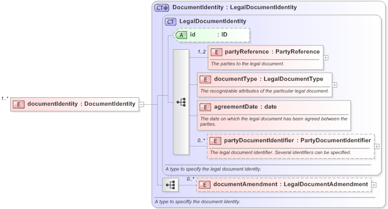Image resolution: width=388 pixels, height=209 pixels.
Task: Click 'The parties to the legal document.' description
Action: click(247, 64)
